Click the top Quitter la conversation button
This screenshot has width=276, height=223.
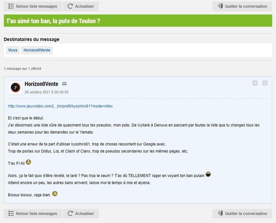[242, 6]
